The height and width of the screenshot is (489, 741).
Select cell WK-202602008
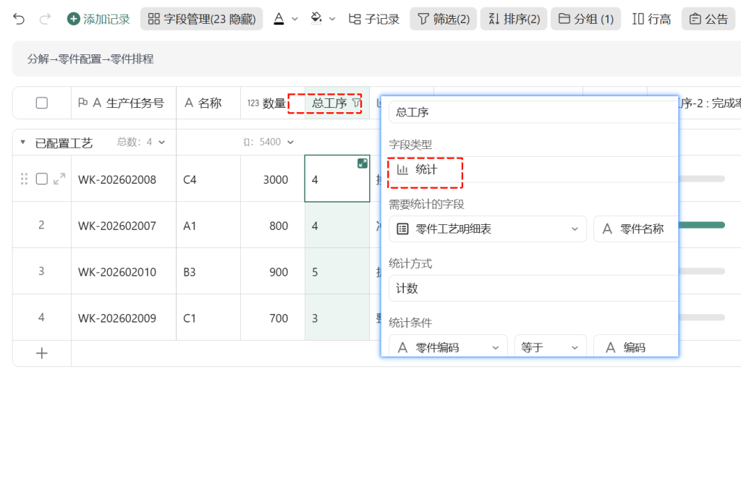point(124,179)
